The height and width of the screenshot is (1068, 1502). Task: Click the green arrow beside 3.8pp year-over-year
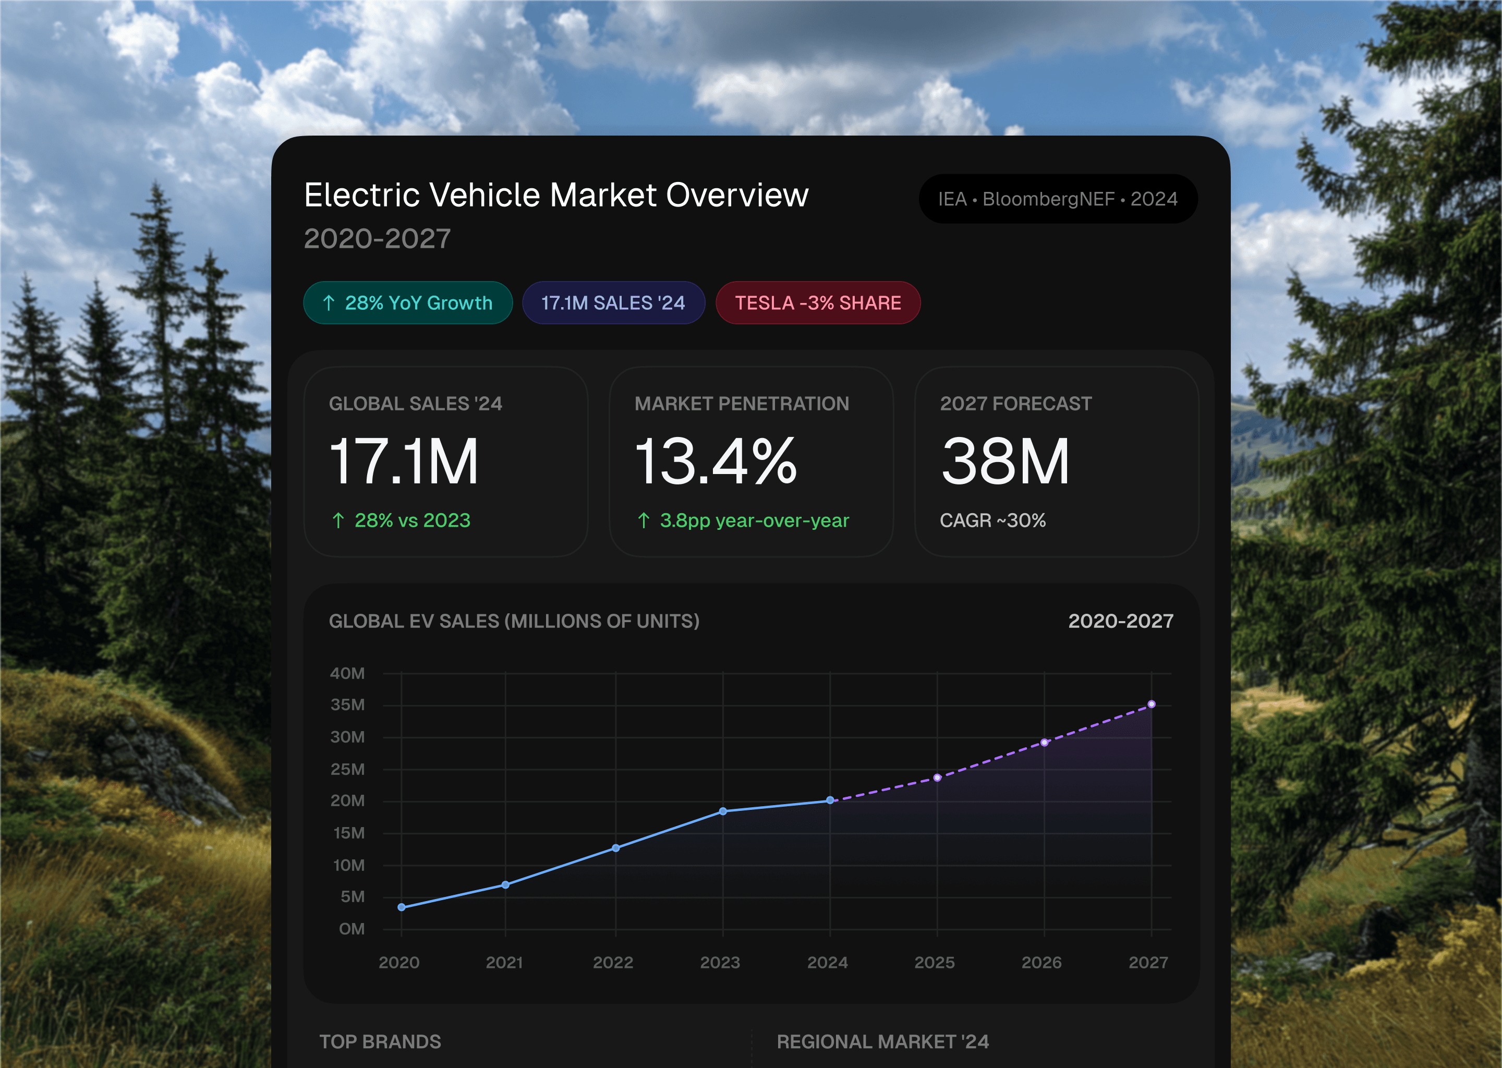click(x=644, y=520)
